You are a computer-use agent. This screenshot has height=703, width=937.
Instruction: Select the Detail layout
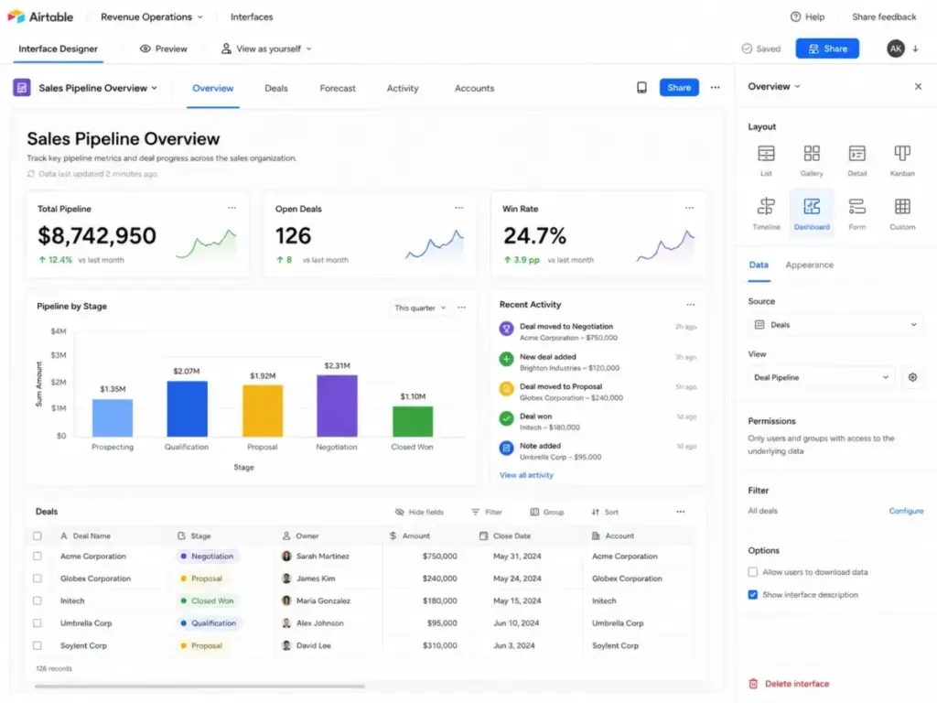click(856, 161)
